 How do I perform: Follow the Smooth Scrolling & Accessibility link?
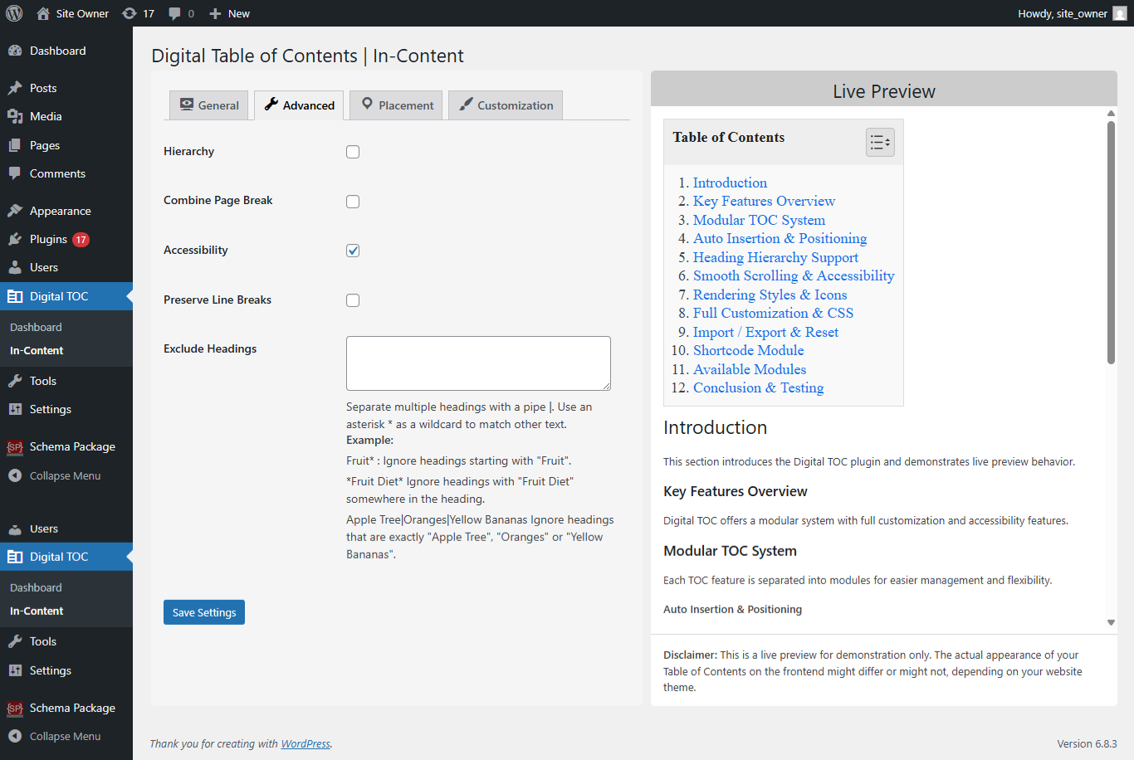[794, 275]
